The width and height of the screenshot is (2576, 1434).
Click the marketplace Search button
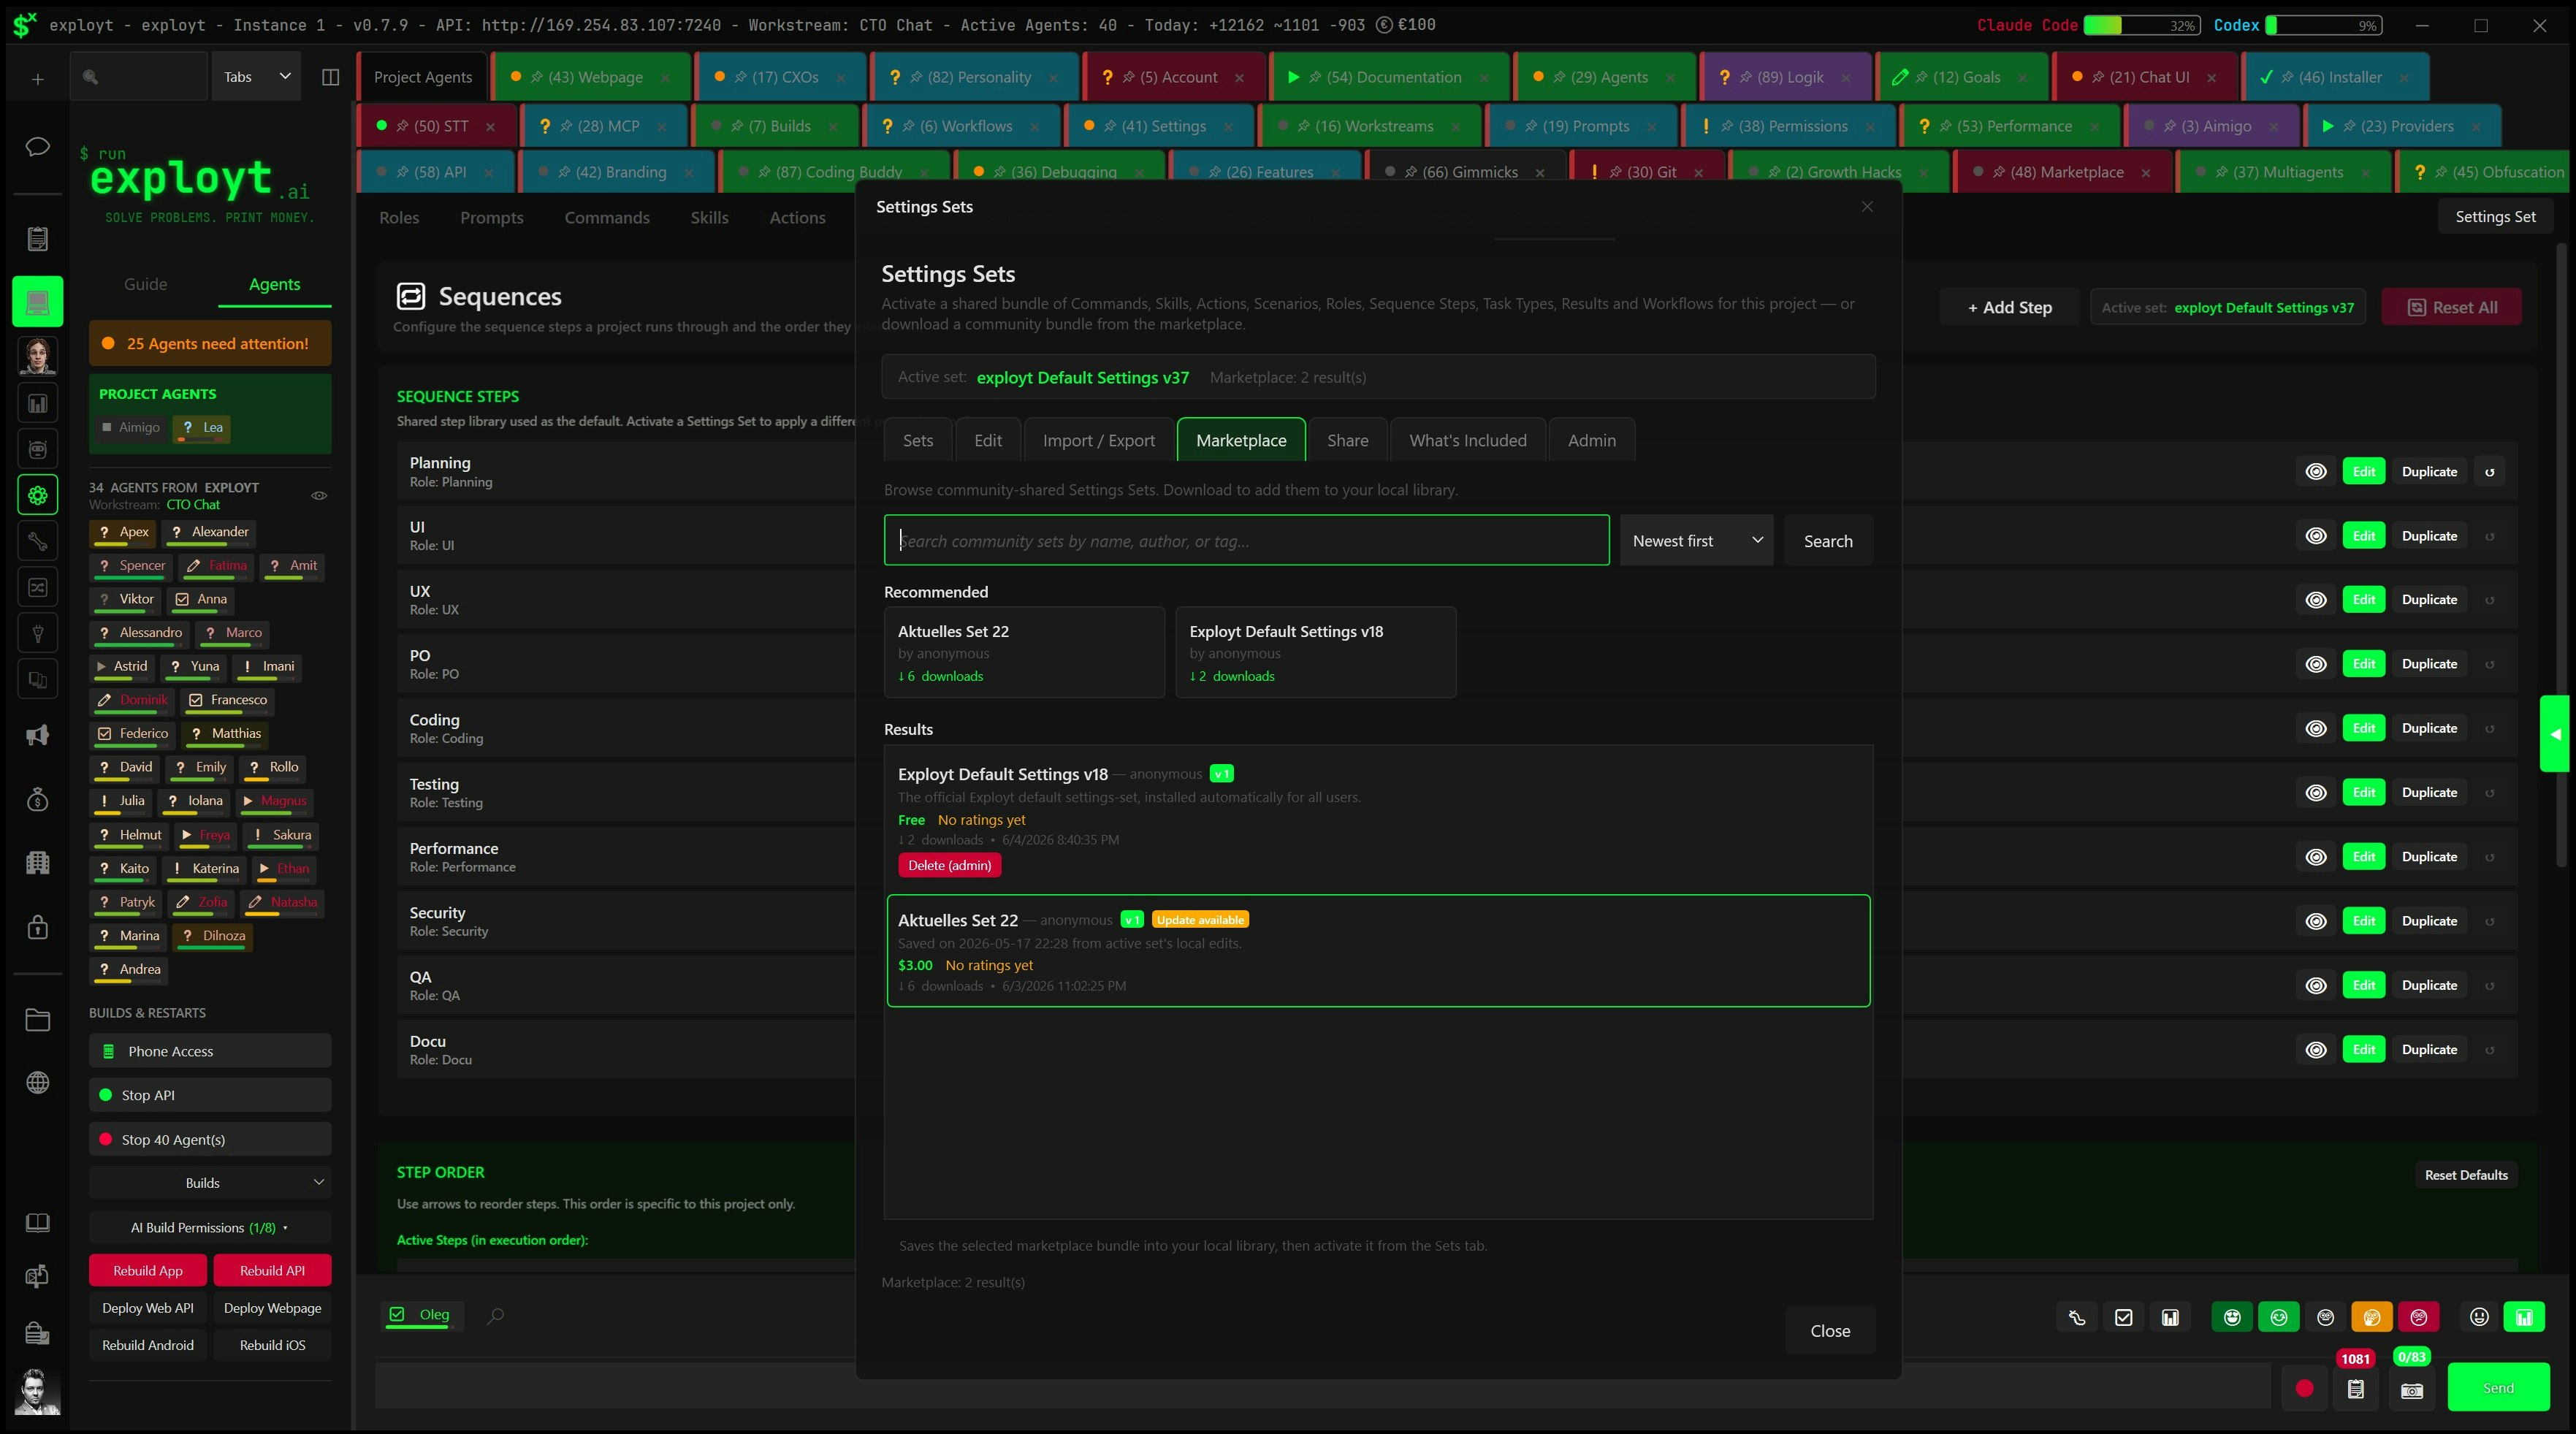pyautogui.click(x=1827, y=541)
